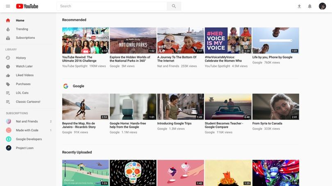This screenshot has width=332, height=186.
Task: Open the notifications bell
Action: pos(309,6)
